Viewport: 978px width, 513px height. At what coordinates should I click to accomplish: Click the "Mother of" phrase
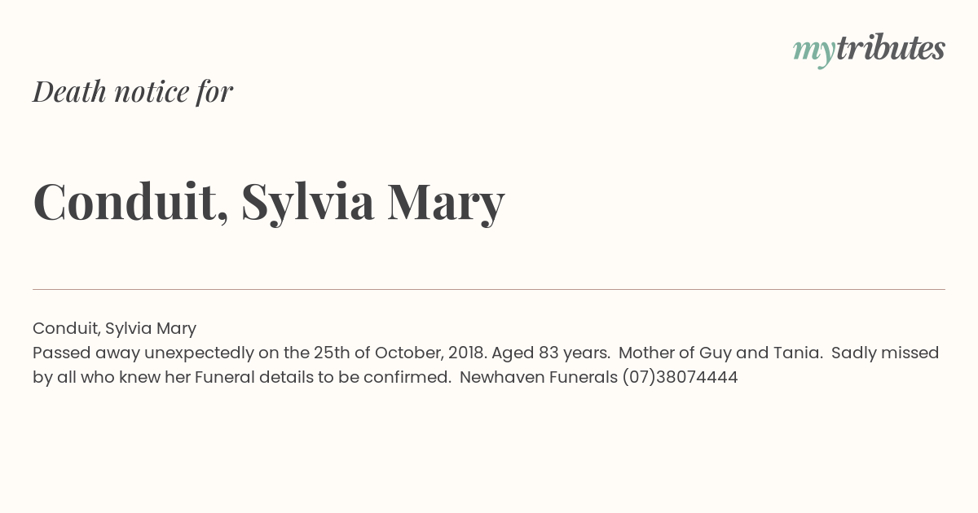tap(655, 353)
